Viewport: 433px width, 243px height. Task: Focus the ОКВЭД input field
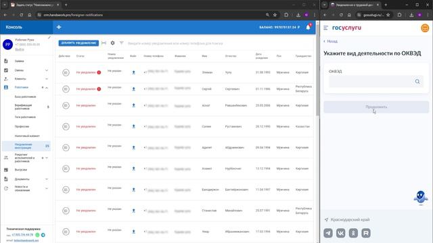[x=370, y=82]
